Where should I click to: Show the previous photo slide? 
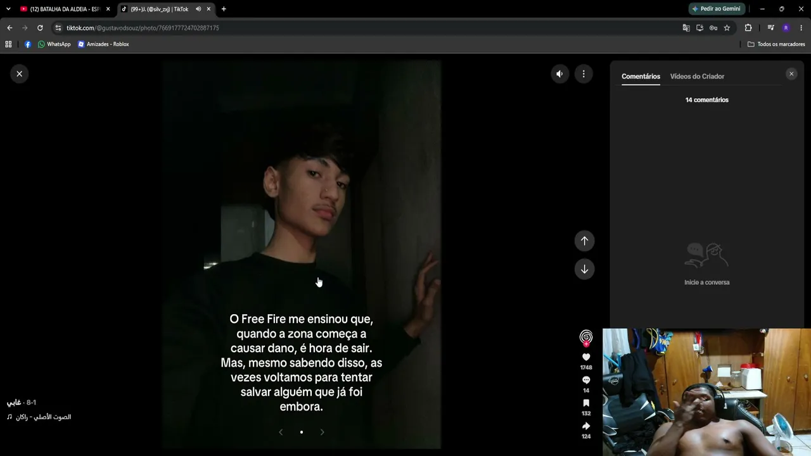point(281,432)
